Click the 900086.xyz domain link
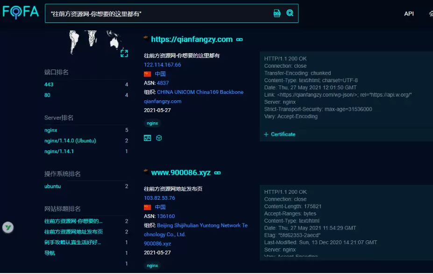The image size is (433, 274). point(157,244)
